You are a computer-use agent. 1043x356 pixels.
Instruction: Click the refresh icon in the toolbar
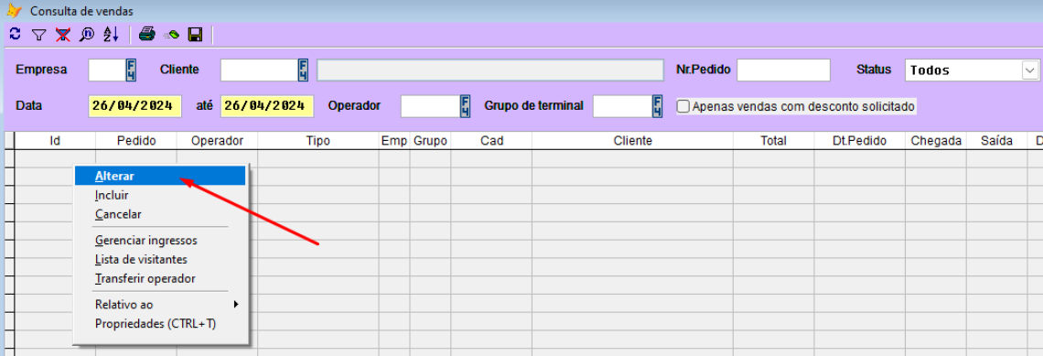15,34
